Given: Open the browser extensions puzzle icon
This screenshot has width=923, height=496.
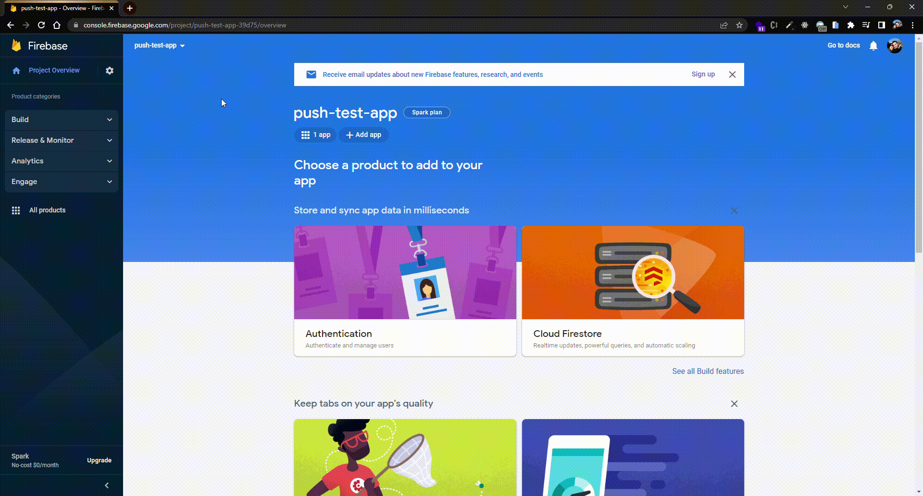Looking at the screenshot, I should click(x=850, y=25).
